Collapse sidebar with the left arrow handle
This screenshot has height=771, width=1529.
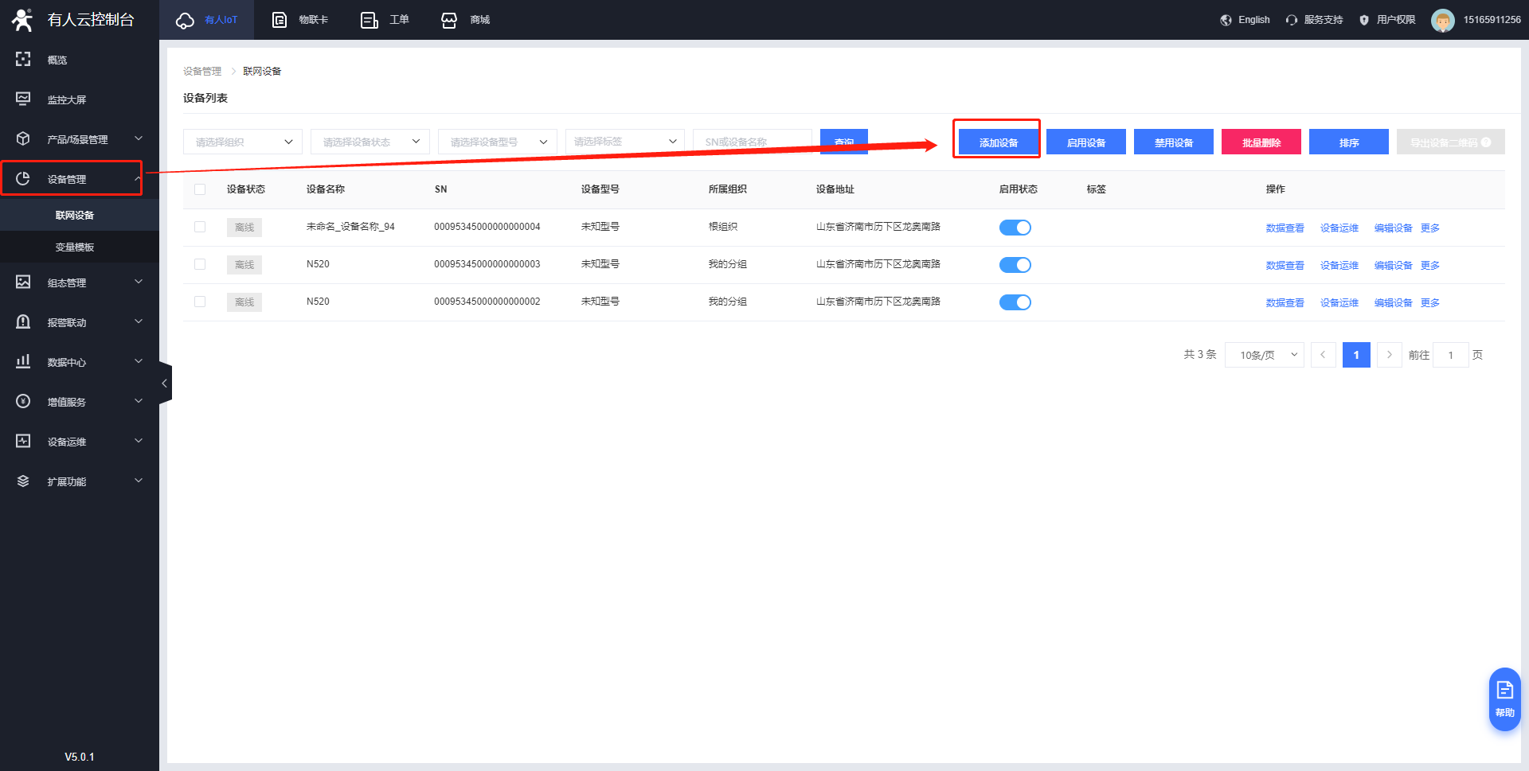165,384
